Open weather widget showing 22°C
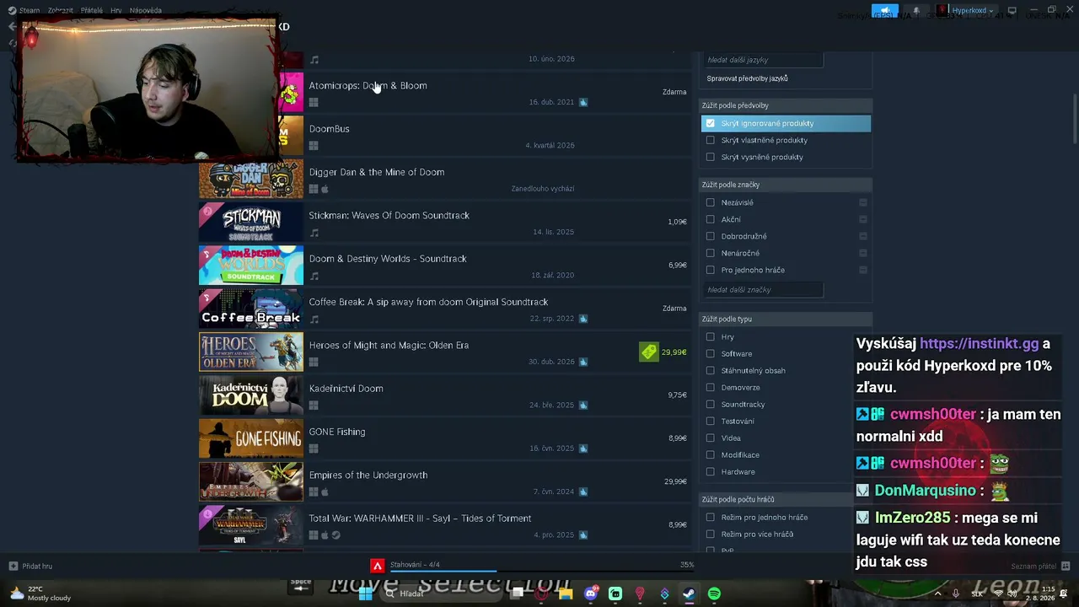The width and height of the screenshot is (1079, 607). (40, 594)
